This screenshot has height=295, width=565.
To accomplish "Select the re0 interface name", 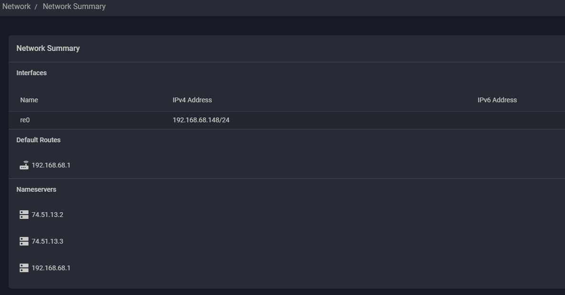I will [25, 120].
